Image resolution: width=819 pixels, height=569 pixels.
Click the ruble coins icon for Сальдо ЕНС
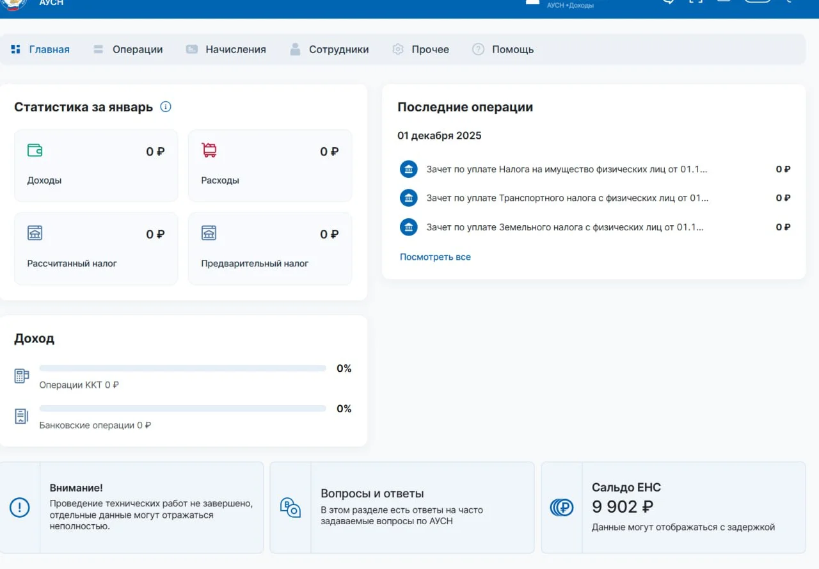click(562, 508)
